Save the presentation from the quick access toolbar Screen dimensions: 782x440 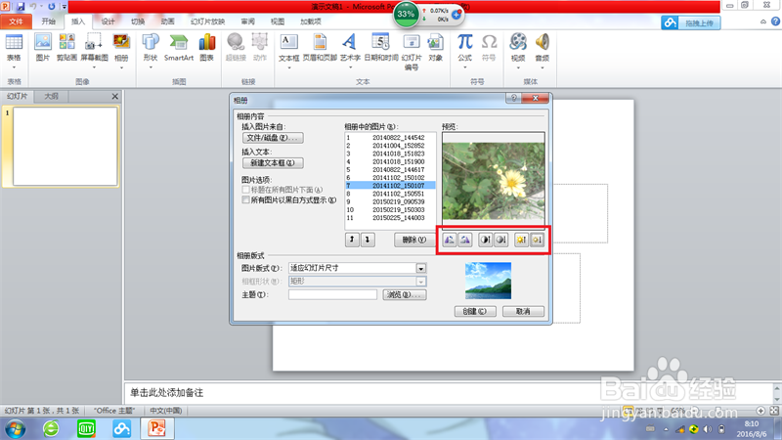21,7
